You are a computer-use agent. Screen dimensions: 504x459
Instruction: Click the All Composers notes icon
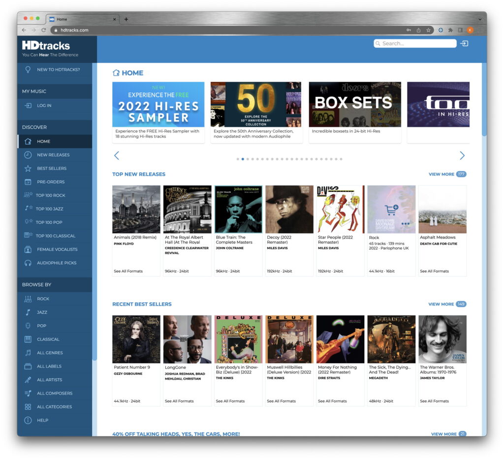(28, 393)
